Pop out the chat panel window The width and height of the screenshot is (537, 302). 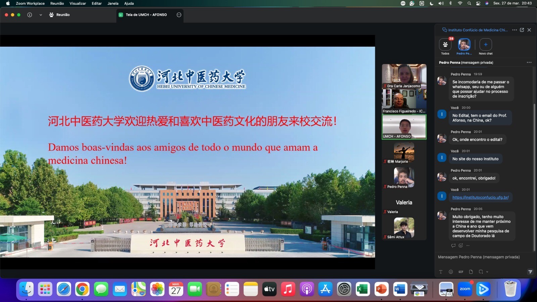click(522, 30)
